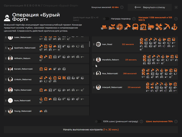Open help next to Бонусных векселей
This screenshot has width=182, height=137.
coord(122,7)
